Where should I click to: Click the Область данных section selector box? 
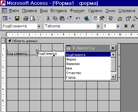coord(3,41)
